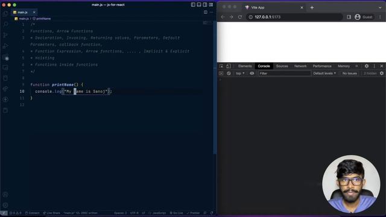Toggle DevTools device toolbar
386x217 pixels.
(229, 66)
